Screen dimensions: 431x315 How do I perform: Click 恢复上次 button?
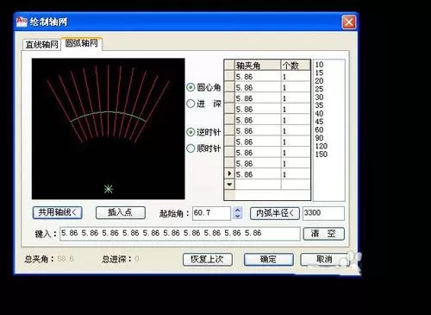(x=208, y=260)
